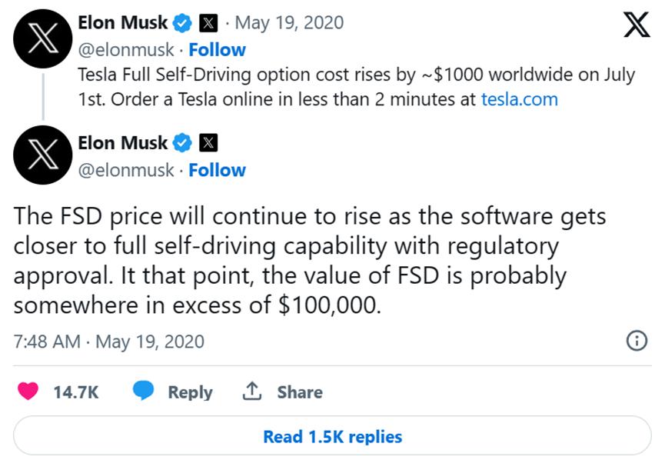Click the @elonmusk handle in the second tweet
Viewport: 665px width, 470px height.
(x=126, y=170)
